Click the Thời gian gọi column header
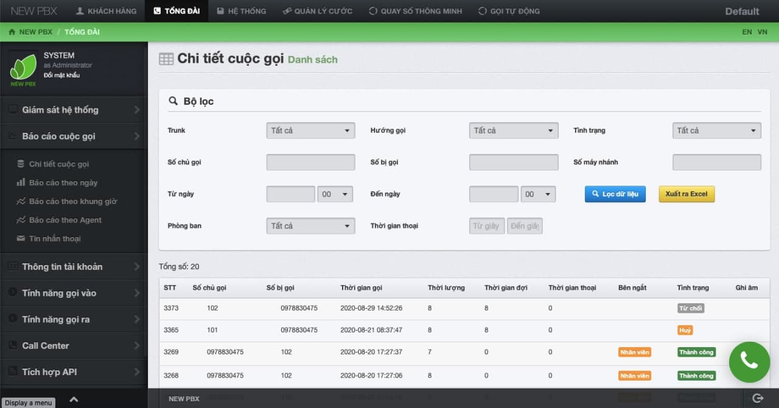This screenshot has width=779, height=408. (362, 287)
